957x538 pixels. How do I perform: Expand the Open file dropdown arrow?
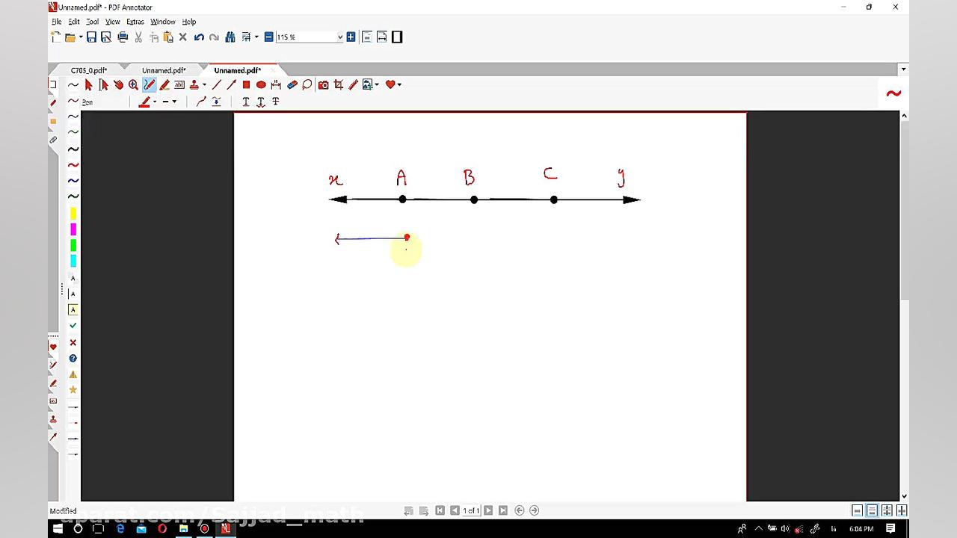click(79, 37)
